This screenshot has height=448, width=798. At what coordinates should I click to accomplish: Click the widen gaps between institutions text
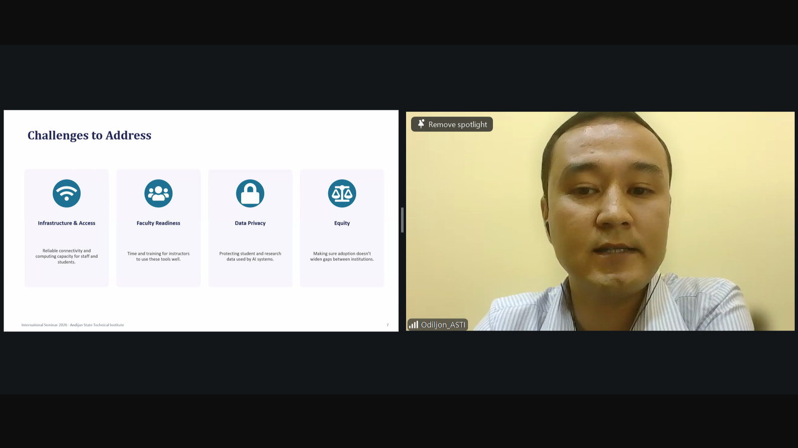click(x=342, y=259)
